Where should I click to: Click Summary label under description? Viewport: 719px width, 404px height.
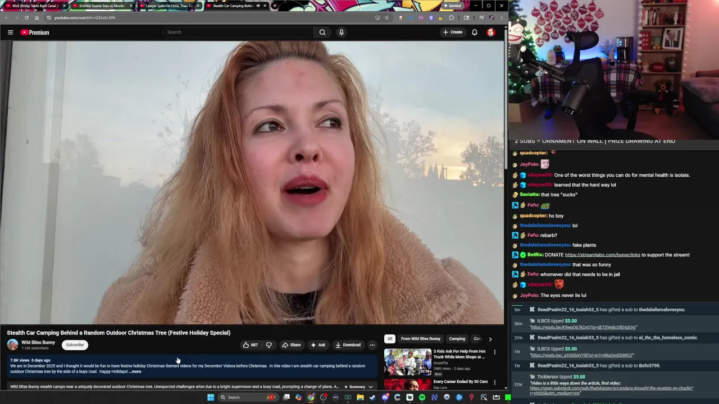tap(355, 387)
